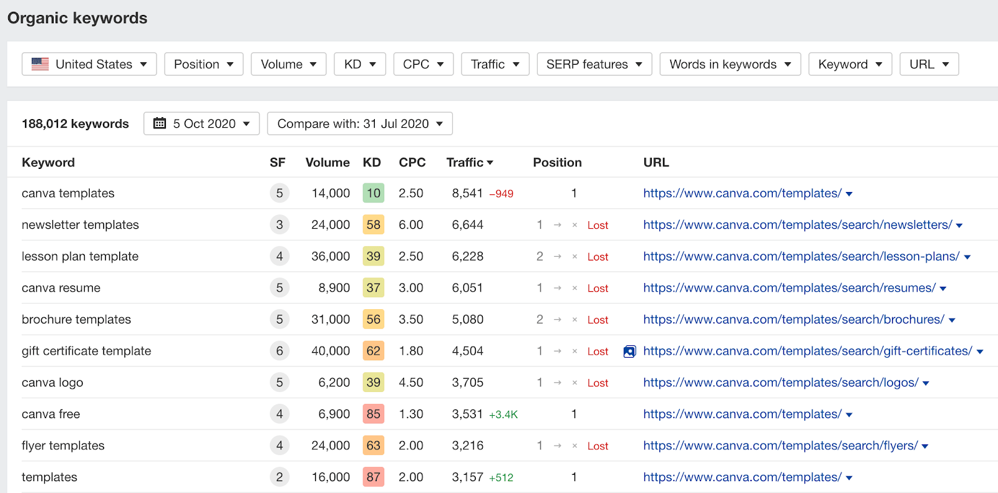
Task: Sort by the Position column header
Action: [557, 163]
